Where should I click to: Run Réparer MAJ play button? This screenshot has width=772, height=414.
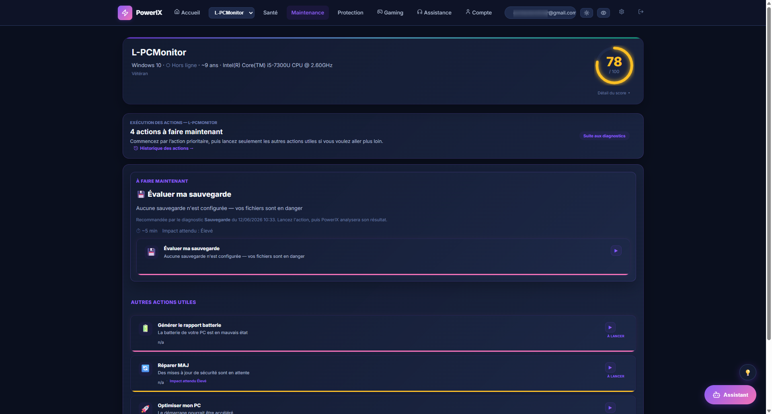click(x=610, y=367)
